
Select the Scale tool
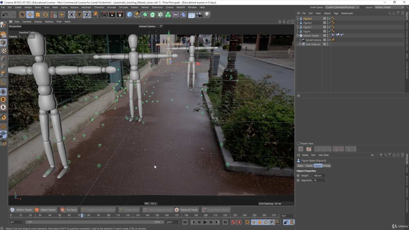coord(37,14)
